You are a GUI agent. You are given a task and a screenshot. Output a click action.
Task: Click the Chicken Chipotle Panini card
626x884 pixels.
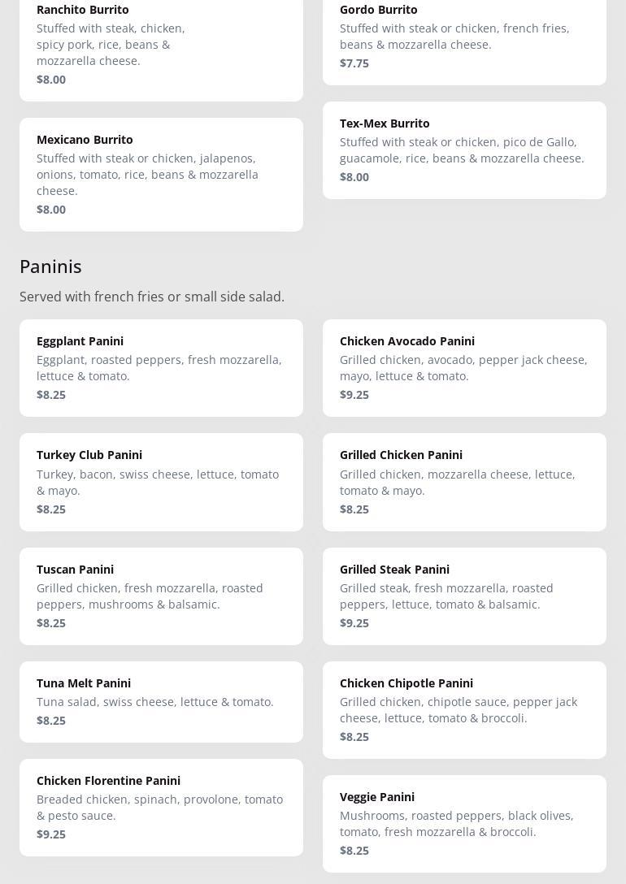[x=464, y=709]
